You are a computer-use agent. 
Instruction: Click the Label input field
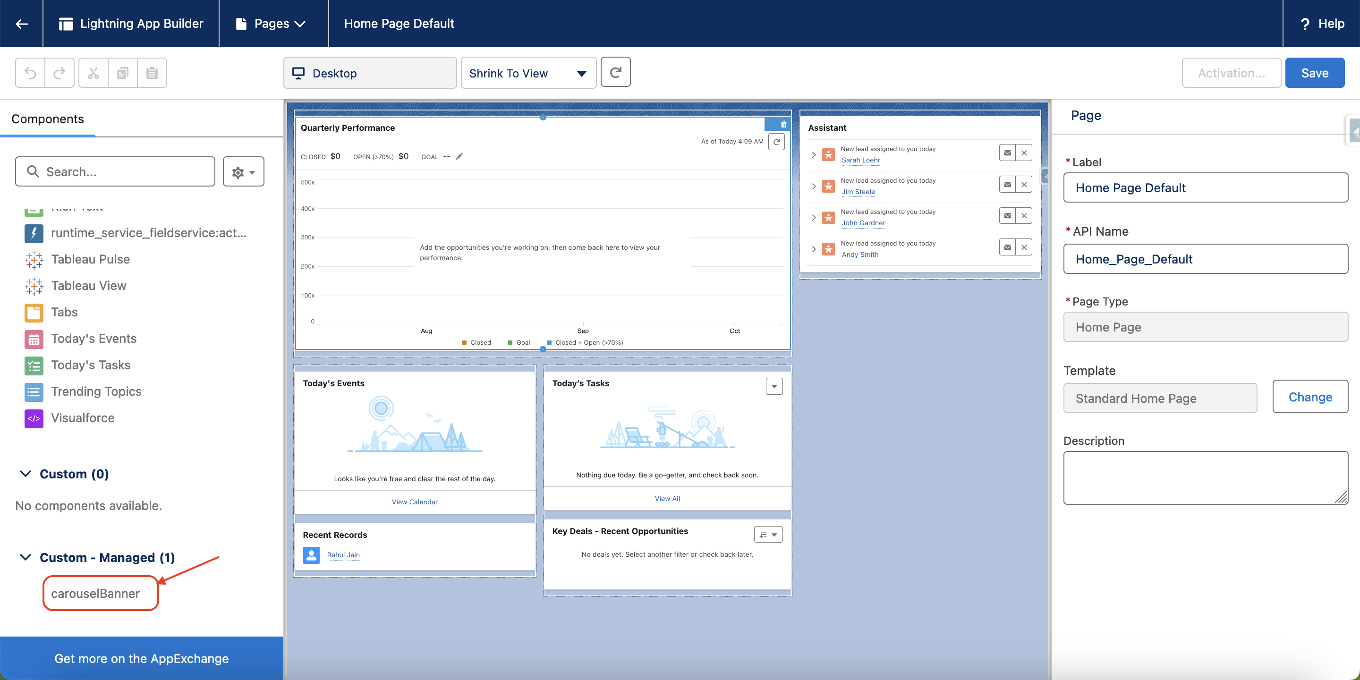click(x=1205, y=187)
